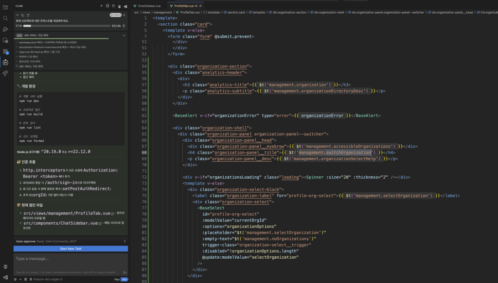This screenshot has width=498, height=283.
Task: Click the context window usage progress bar
Action: coord(67,26)
